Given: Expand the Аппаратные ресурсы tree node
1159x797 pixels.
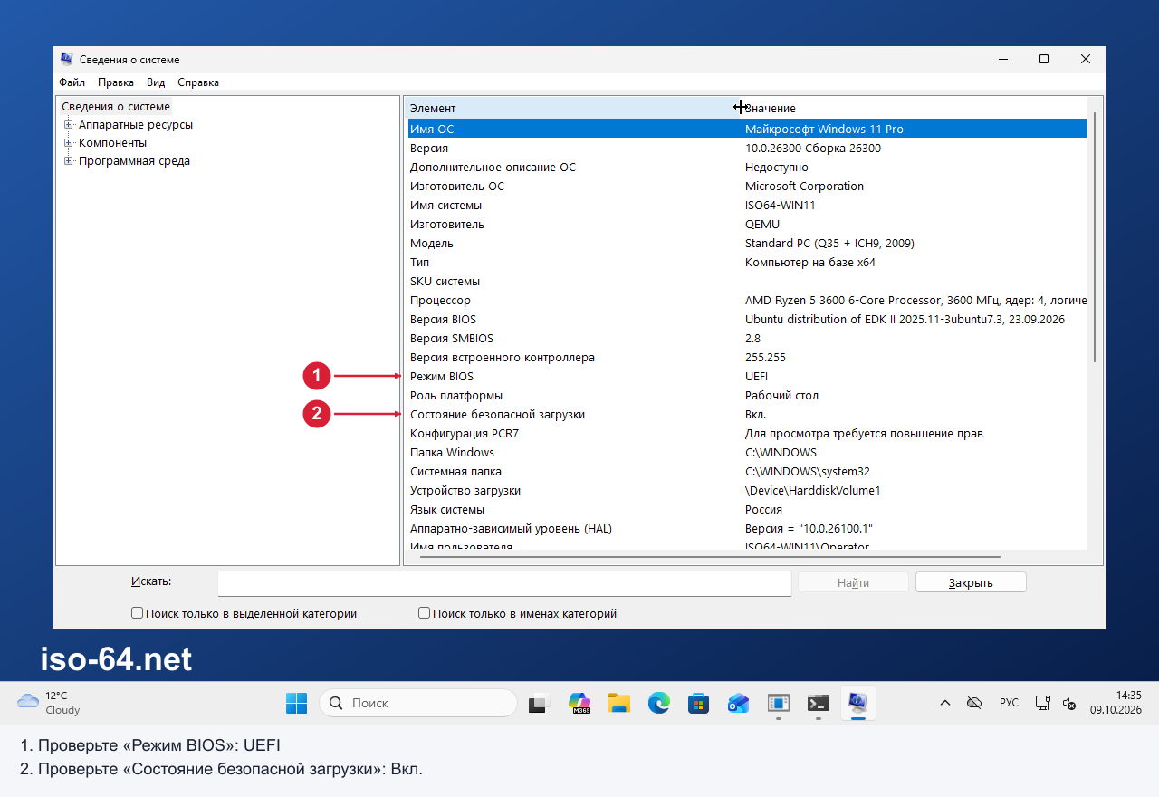Looking at the screenshot, I should coord(68,125).
